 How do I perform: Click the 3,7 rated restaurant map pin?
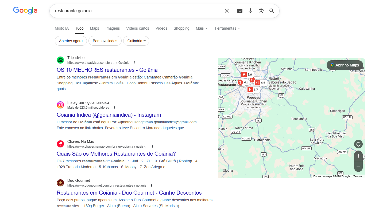click(x=253, y=90)
